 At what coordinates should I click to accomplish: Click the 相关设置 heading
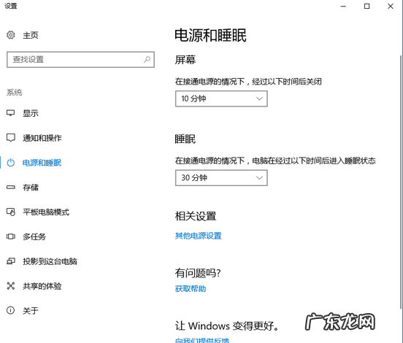[x=196, y=216]
